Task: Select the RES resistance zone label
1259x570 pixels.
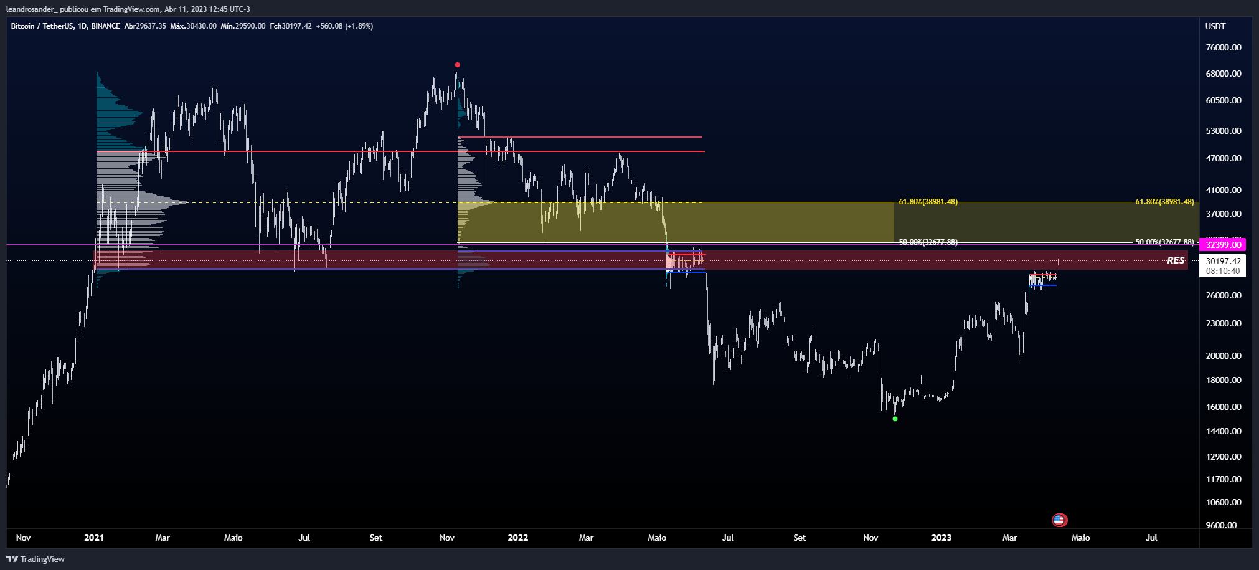Action: 1176,260
